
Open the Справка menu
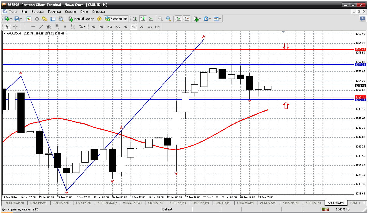(x=99, y=12)
